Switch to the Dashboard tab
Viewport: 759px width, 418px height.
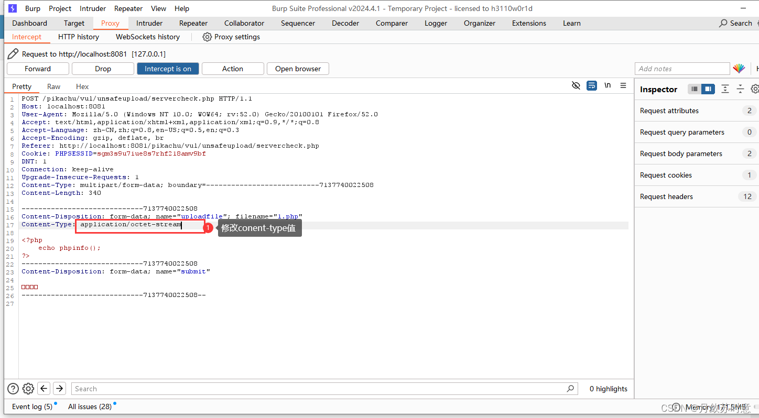click(29, 23)
